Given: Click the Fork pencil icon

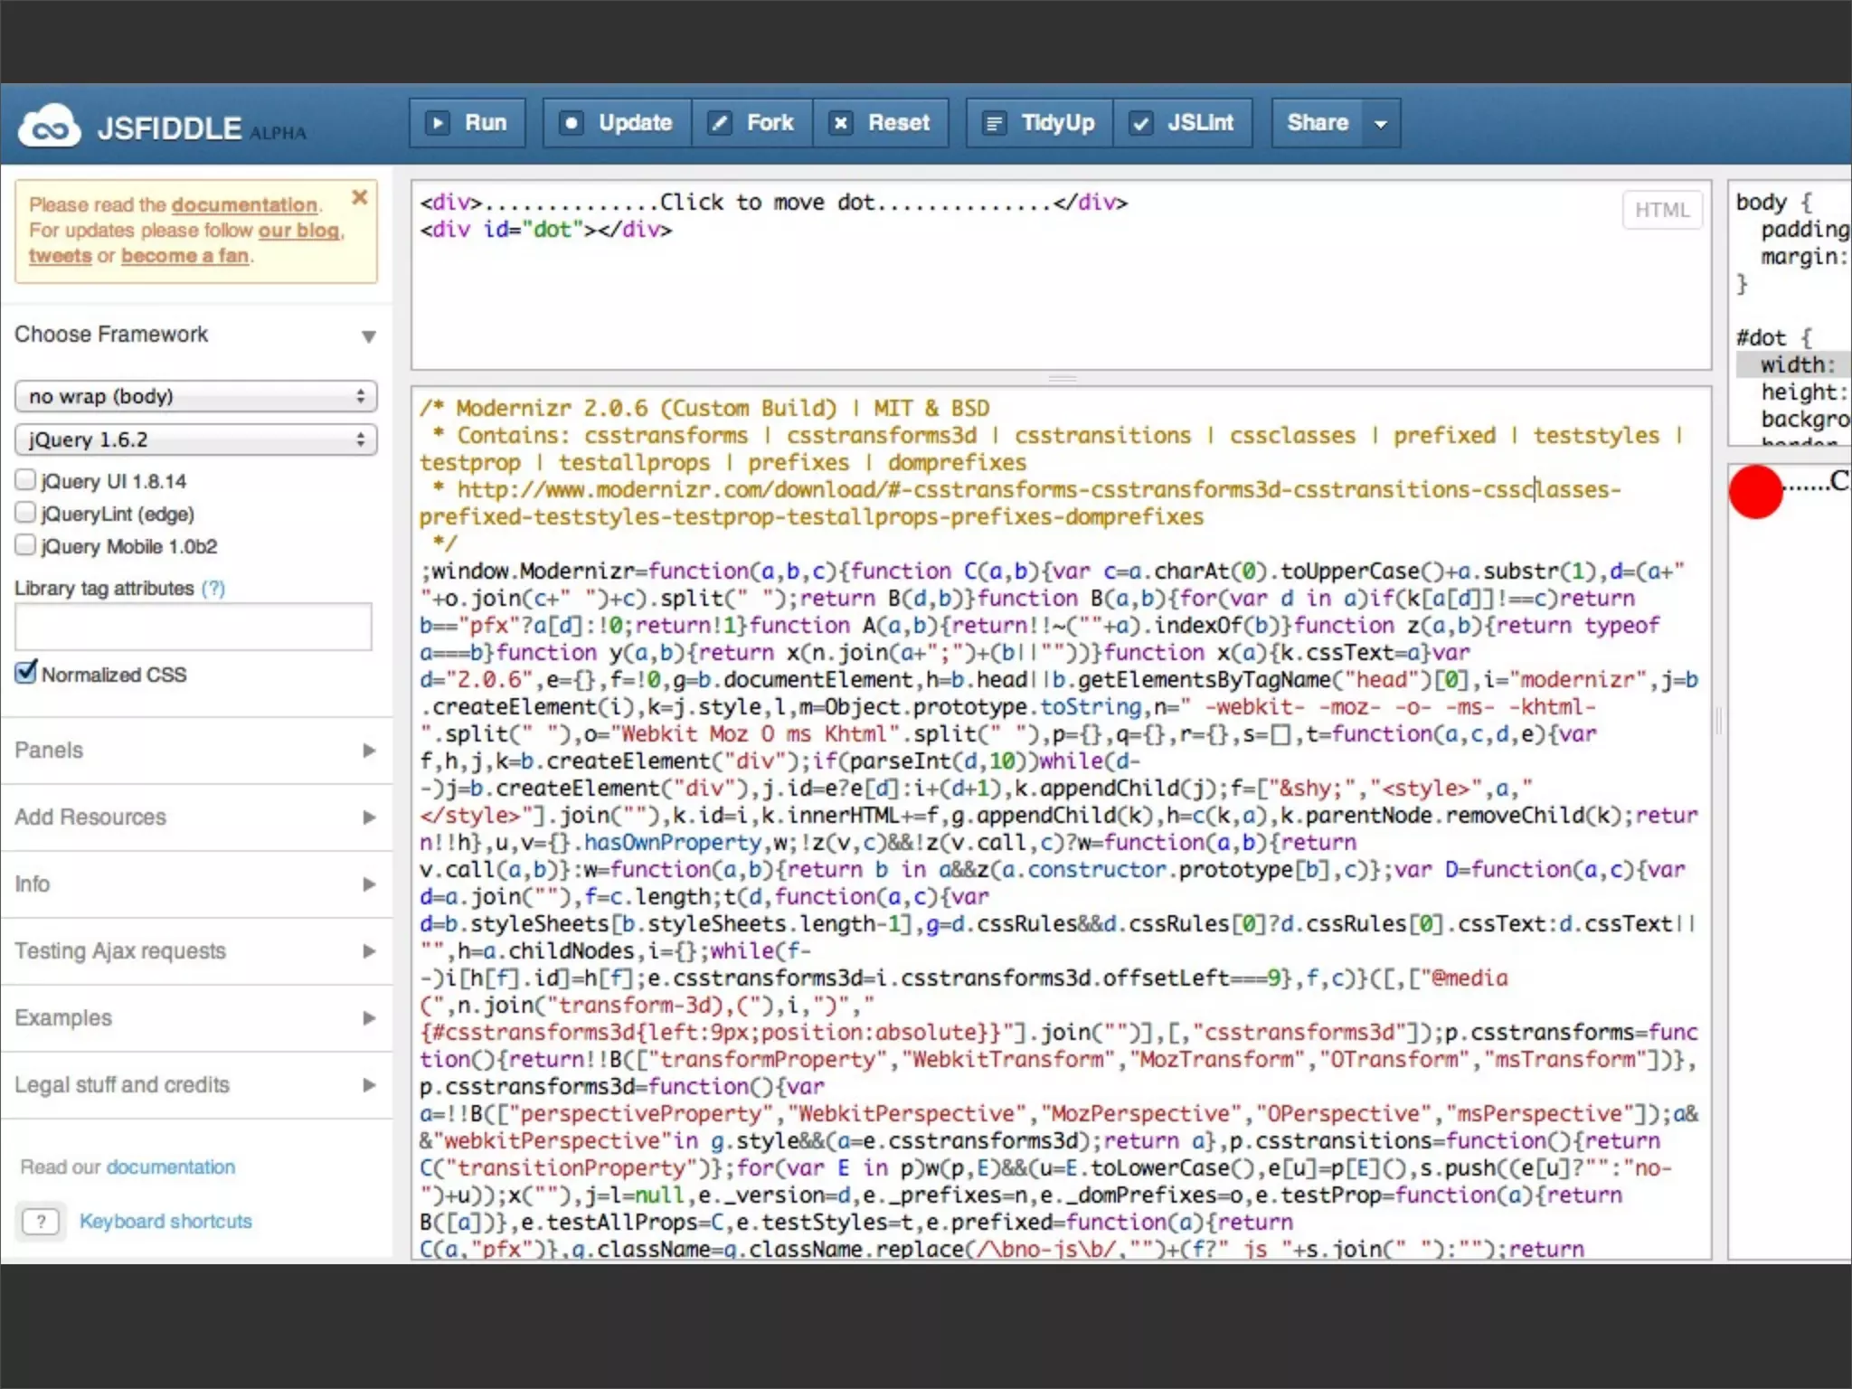Looking at the screenshot, I should tap(720, 123).
